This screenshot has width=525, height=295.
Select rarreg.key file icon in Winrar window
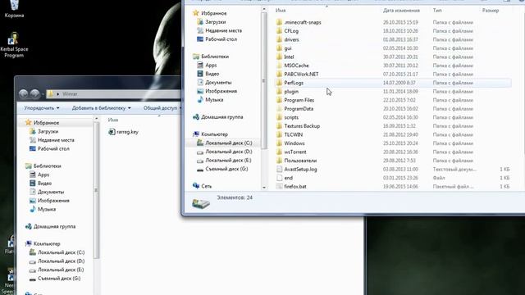(112, 132)
